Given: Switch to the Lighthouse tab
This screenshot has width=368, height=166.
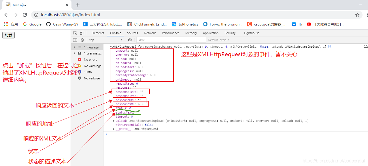Looking at the screenshot, I should point(252,33).
